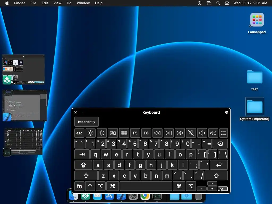Screen dimensions: 272x204
Task: Tap the up arrow key
Action: coord(212,184)
